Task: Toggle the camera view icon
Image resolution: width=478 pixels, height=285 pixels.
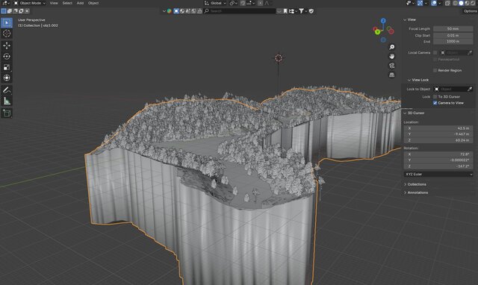Action: [x=391, y=66]
